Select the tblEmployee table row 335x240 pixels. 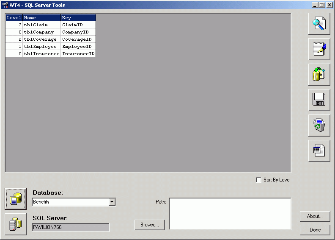click(41, 47)
